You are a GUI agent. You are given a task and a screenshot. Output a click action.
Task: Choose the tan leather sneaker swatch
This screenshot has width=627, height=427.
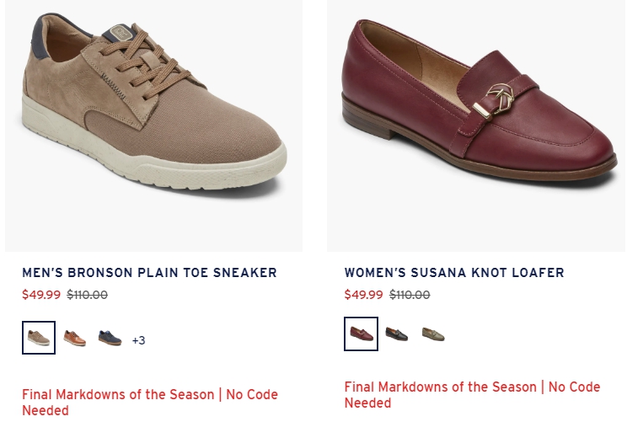point(75,338)
